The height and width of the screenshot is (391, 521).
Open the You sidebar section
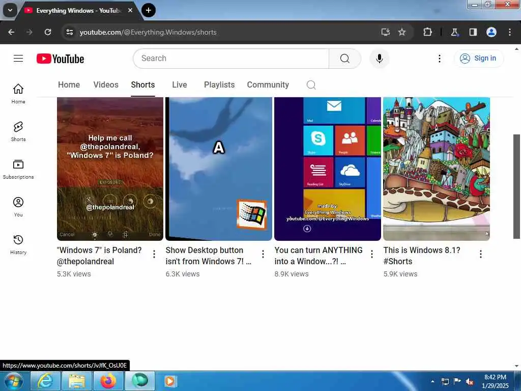[x=18, y=207]
